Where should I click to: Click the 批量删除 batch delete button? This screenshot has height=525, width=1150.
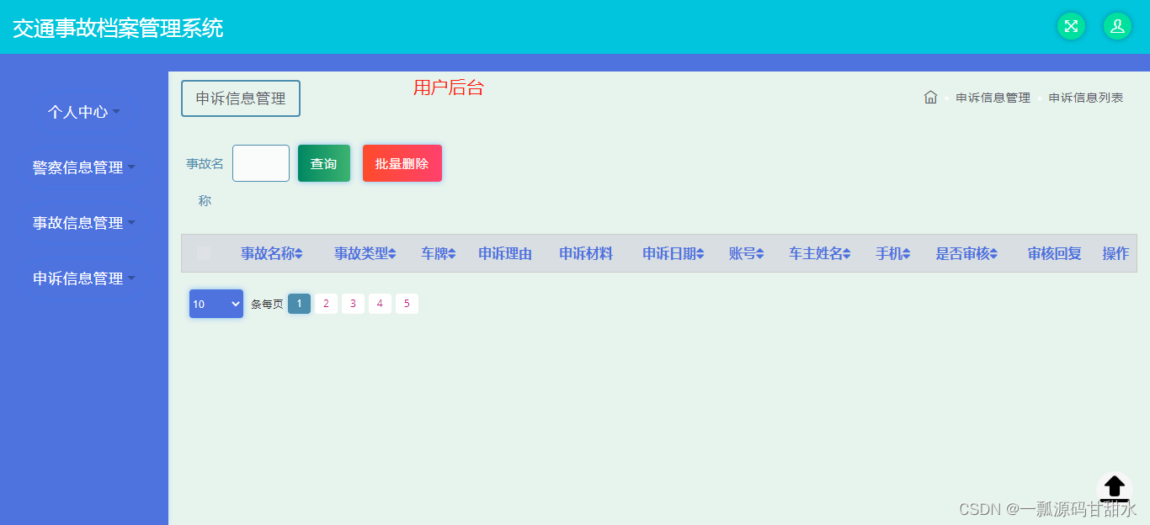(402, 163)
